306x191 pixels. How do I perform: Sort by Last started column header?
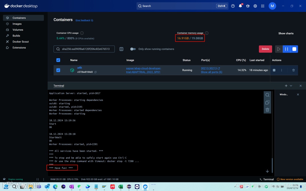click(x=257, y=60)
